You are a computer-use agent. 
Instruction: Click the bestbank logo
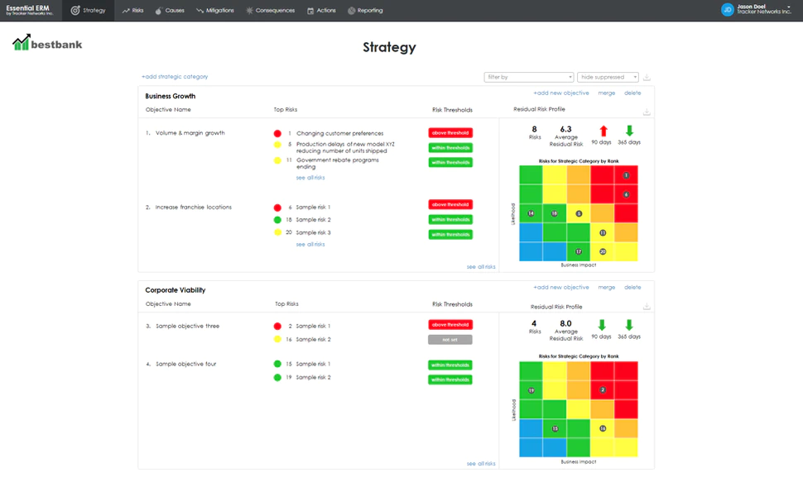coord(46,42)
